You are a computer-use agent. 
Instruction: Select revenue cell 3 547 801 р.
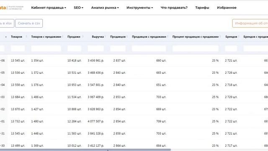(x=96, y=85)
